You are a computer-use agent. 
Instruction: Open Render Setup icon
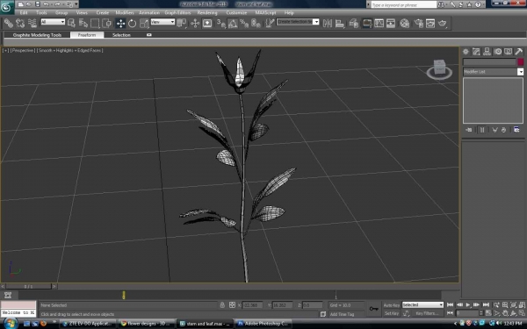418,23
